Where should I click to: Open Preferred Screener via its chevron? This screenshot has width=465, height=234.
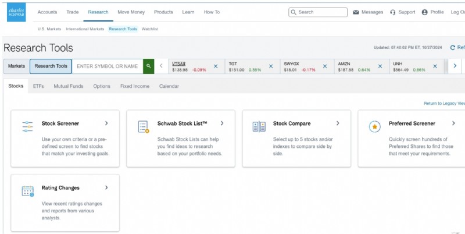click(453, 123)
